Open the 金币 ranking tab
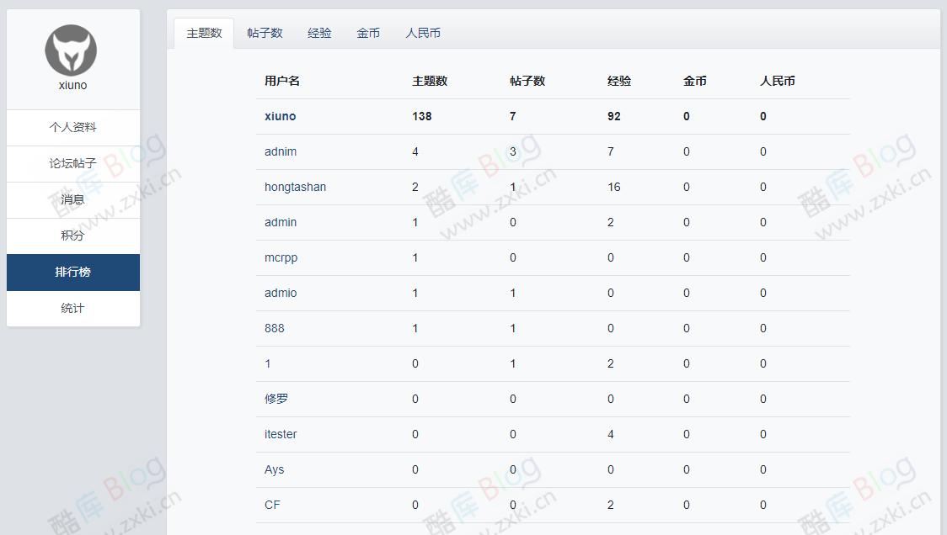Viewport: 947px width, 535px height. click(x=368, y=32)
